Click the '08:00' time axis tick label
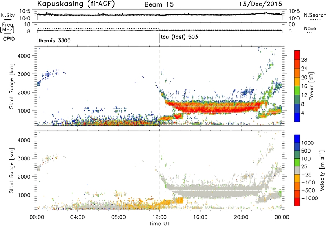The image size is (326, 226). point(119,217)
